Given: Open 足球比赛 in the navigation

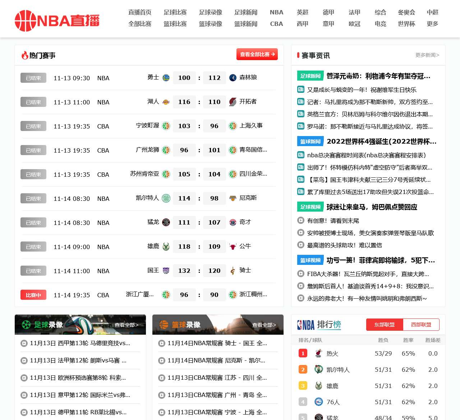Looking at the screenshot, I should (x=175, y=12).
